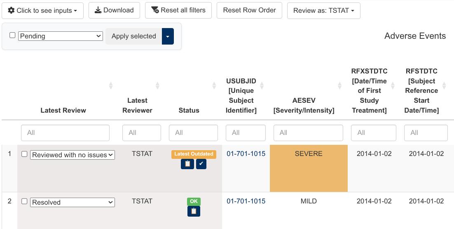Expand the Apply selected caret menu
Viewport: 454px width, 229px height.
click(168, 36)
